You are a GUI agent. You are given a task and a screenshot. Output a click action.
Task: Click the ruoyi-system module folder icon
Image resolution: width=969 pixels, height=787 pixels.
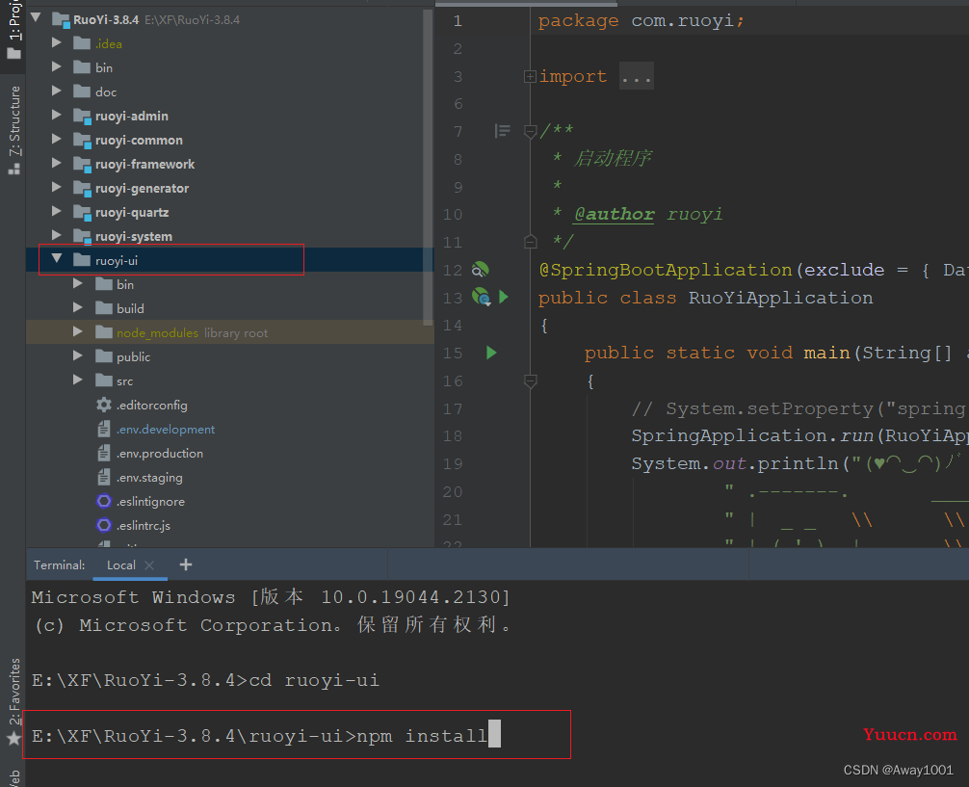pos(82,236)
